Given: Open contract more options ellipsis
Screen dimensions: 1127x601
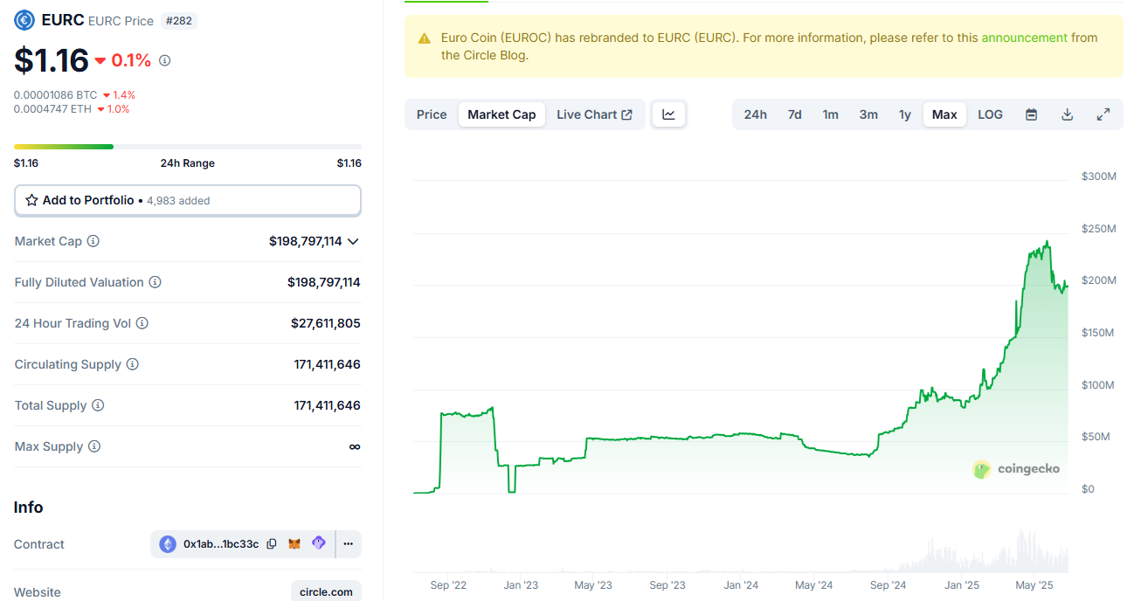Looking at the screenshot, I should 348,544.
